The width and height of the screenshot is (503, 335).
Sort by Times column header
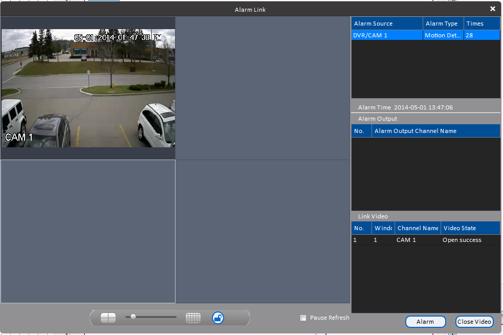[482, 24]
